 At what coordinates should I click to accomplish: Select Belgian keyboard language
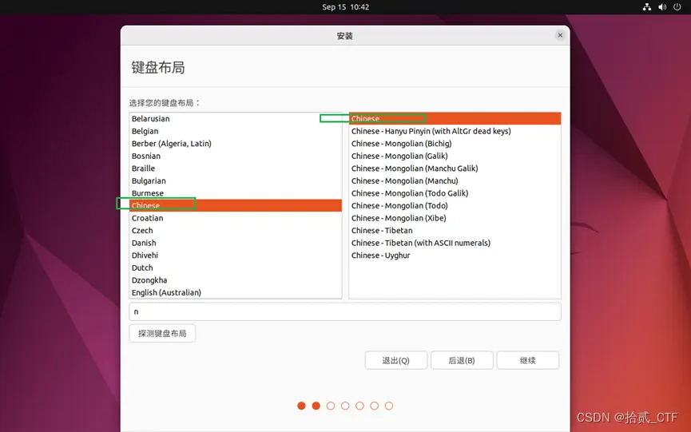point(236,131)
